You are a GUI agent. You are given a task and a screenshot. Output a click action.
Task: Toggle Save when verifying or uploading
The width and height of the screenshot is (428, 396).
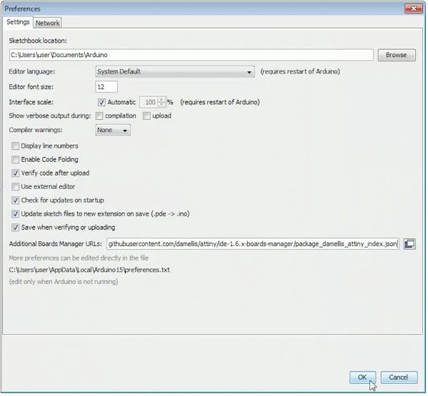pyautogui.click(x=15, y=228)
